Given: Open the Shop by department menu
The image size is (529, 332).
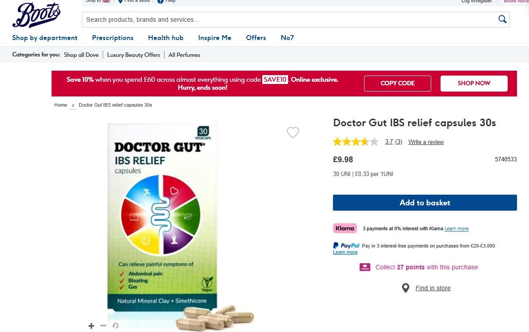Looking at the screenshot, I should tap(45, 38).
